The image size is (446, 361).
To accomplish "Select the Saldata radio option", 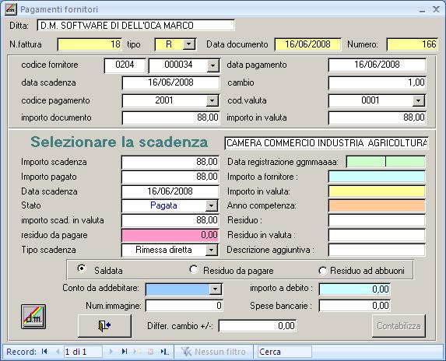I will tap(82, 268).
